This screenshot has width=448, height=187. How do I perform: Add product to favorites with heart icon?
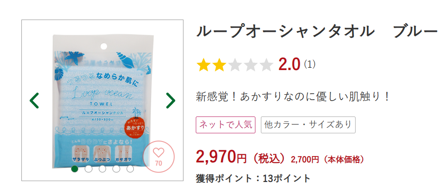point(158,157)
